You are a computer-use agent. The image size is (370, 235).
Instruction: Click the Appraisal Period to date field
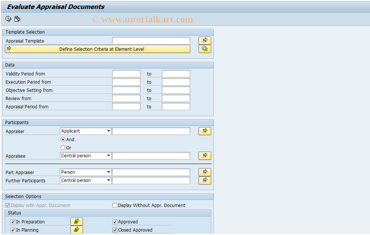coord(176,106)
